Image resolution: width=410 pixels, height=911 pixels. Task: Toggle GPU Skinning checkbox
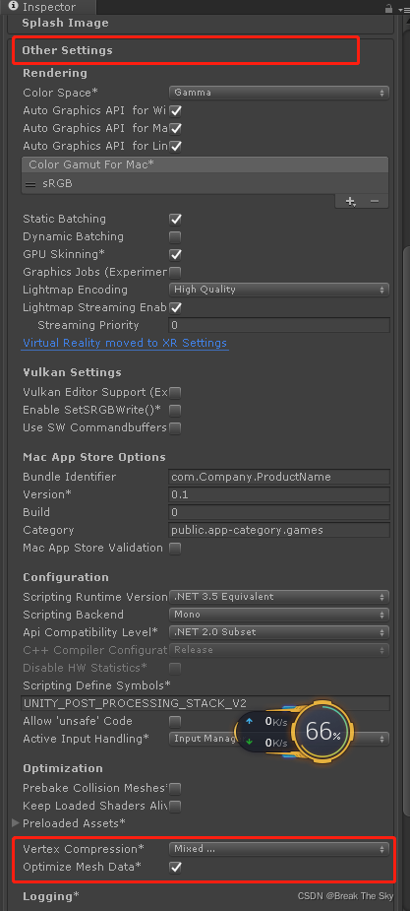[x=175, y=254]
